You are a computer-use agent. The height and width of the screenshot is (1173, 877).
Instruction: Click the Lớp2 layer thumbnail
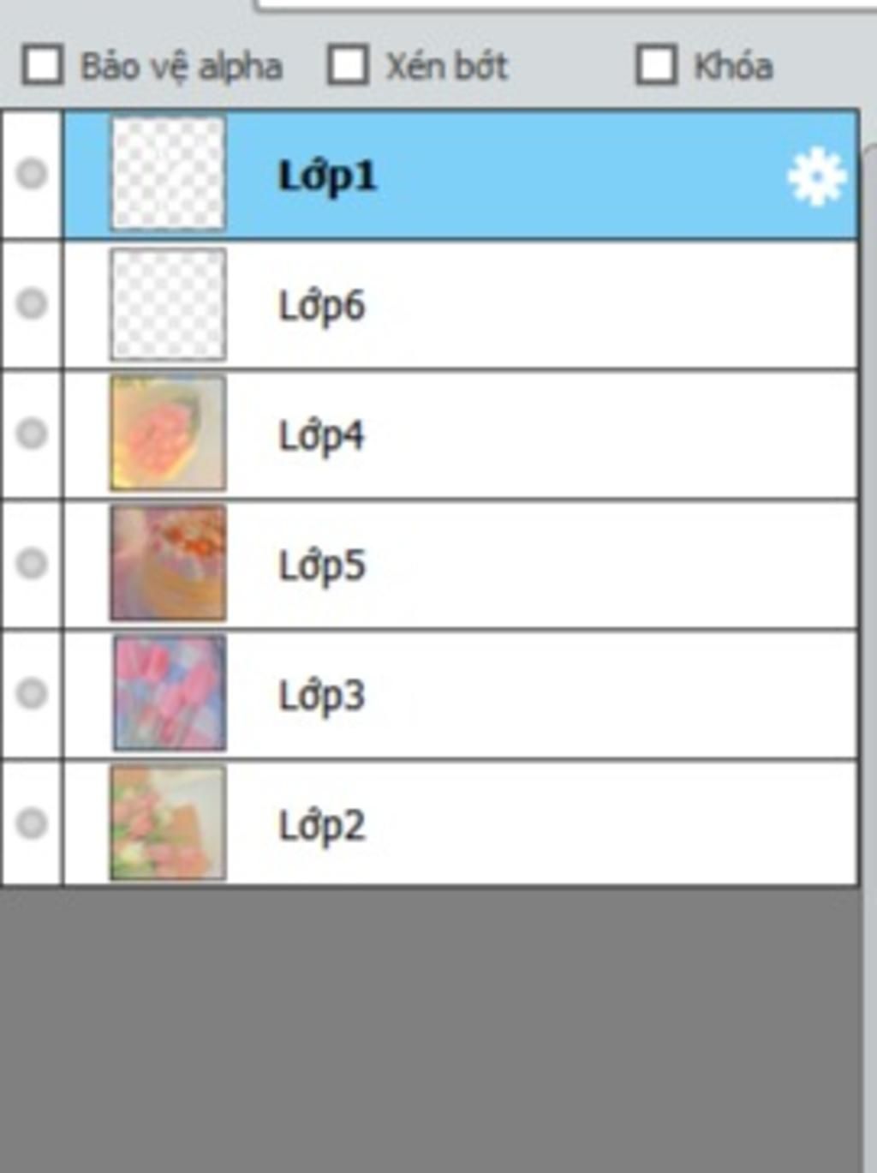click(x=168, y=823)
